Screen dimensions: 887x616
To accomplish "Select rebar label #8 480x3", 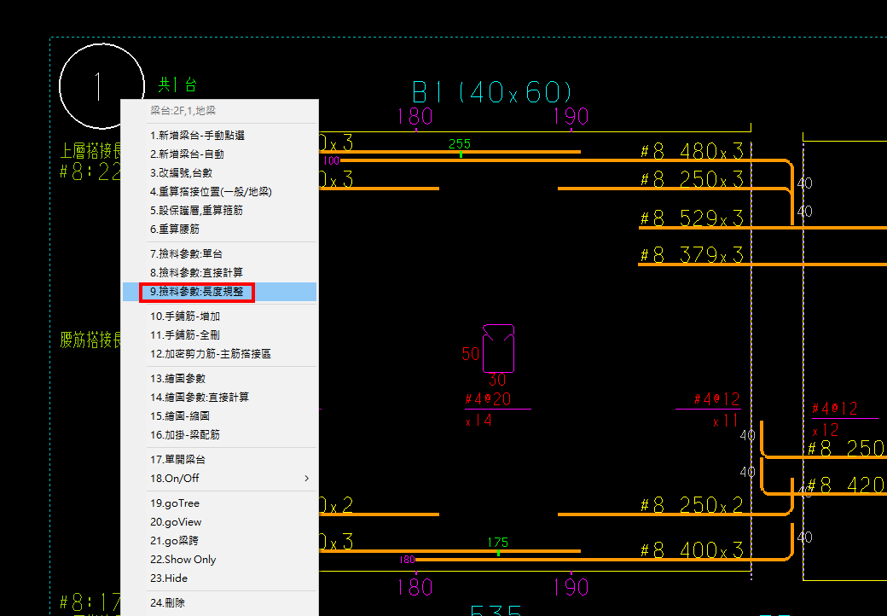I will pyautogui.click(x=692, y=151).
